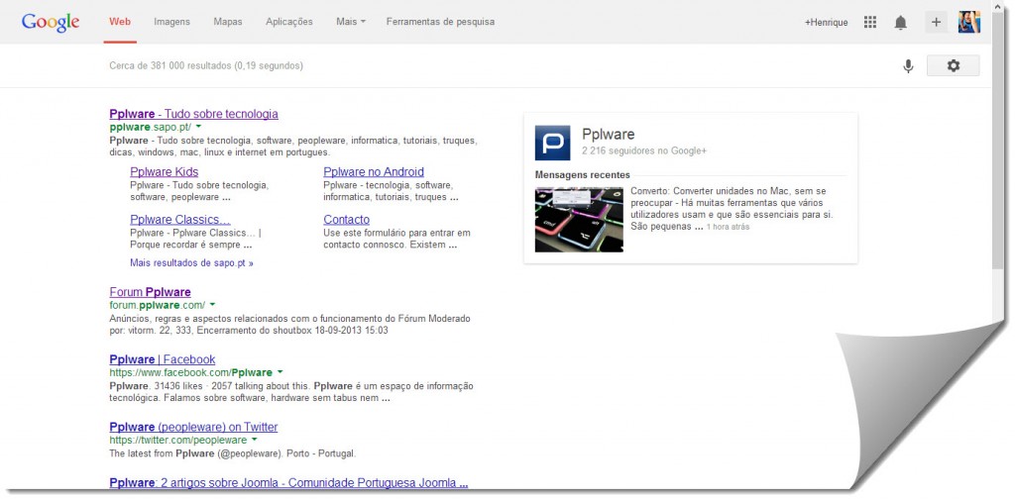Click Mais resultados de sapo.pt link
The width and height of the screenshot is (1015, 500).
coord(191,263)
